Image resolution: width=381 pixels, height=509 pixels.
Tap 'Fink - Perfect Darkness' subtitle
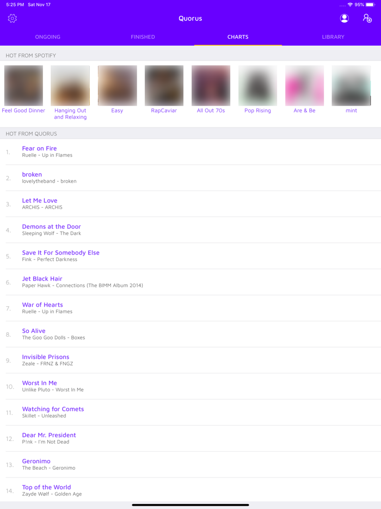[50, 259]
